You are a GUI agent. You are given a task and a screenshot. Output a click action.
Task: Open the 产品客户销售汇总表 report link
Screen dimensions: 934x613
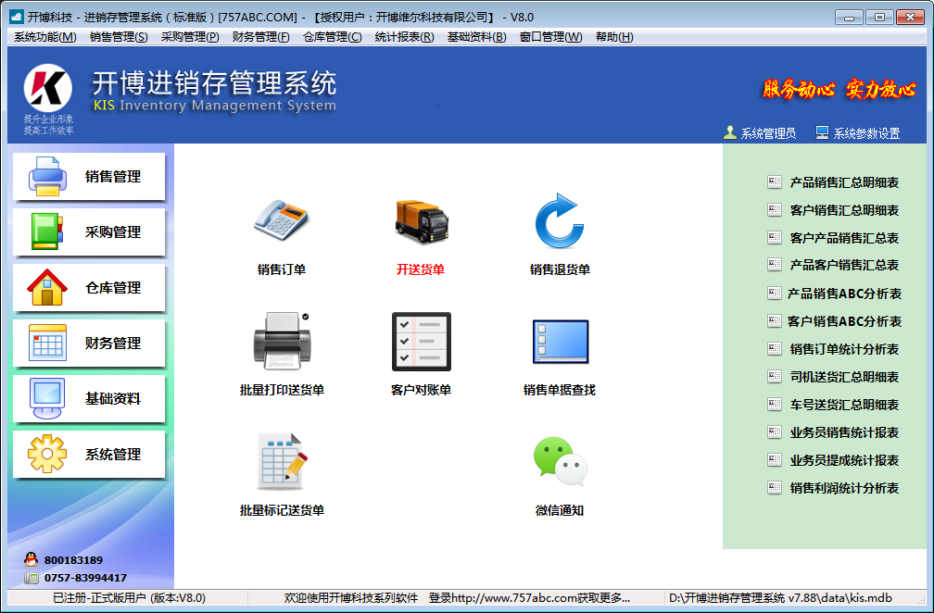(844, 265)
